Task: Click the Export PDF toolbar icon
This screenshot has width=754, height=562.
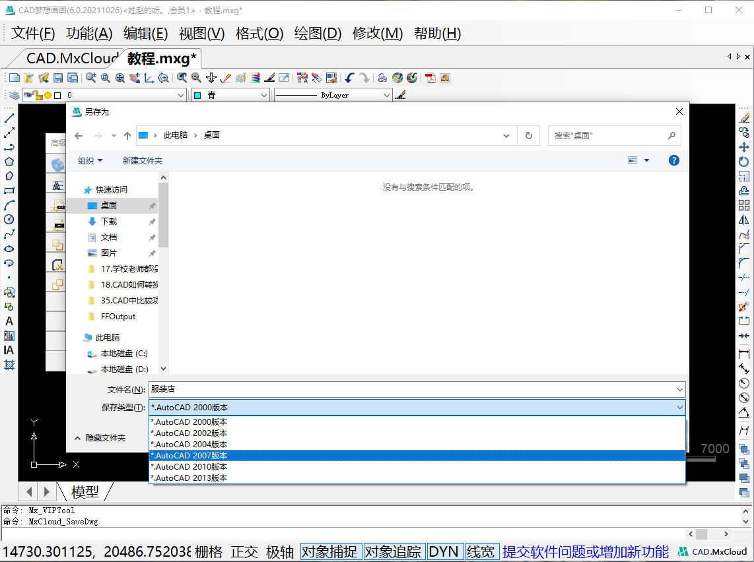Action: pyautogui.click(x=430, y=78)
